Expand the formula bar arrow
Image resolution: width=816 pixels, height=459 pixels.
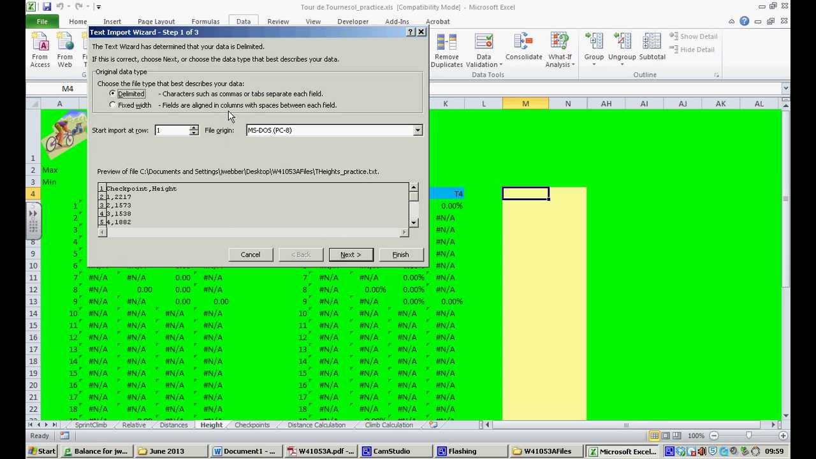(x=785, y=89)
